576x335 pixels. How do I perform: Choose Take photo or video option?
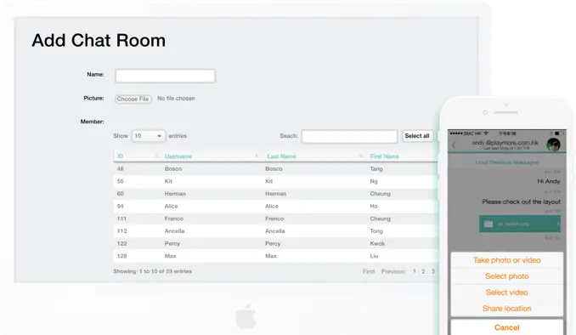pos(506,260)
